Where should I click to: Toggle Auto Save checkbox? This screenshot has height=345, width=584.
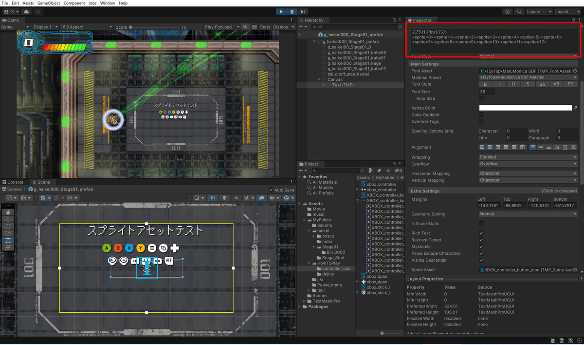[x=271, y=190]
